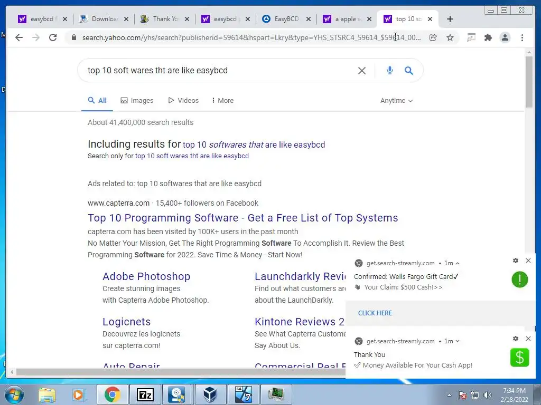
Task: Expand the Thank You notification chevron
Action: pyautogui.click(x=458, y=341)
